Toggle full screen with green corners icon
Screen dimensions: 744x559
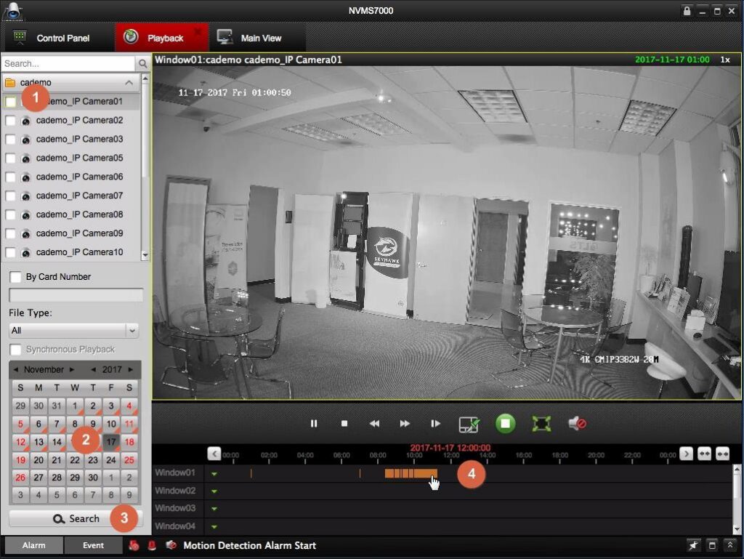[x=541, y=424]
